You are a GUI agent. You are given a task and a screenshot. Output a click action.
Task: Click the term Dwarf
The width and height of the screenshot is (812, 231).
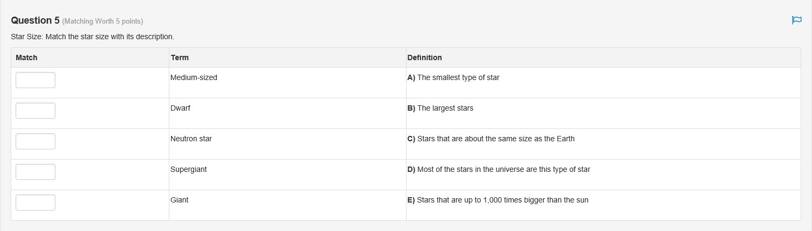pos(180,108)
